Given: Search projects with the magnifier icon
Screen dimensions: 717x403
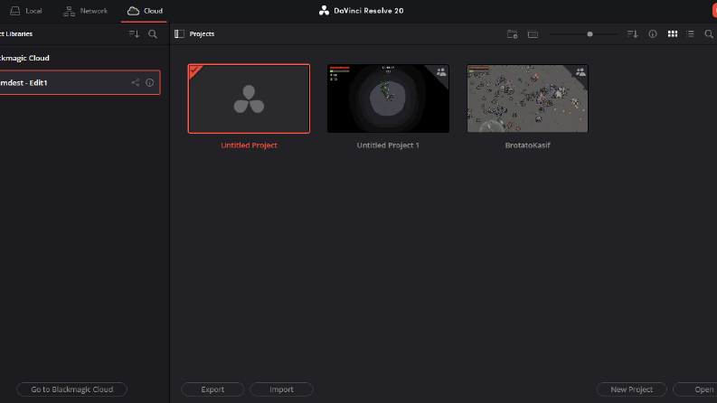Looking at the screenshot, I should 709,33.
